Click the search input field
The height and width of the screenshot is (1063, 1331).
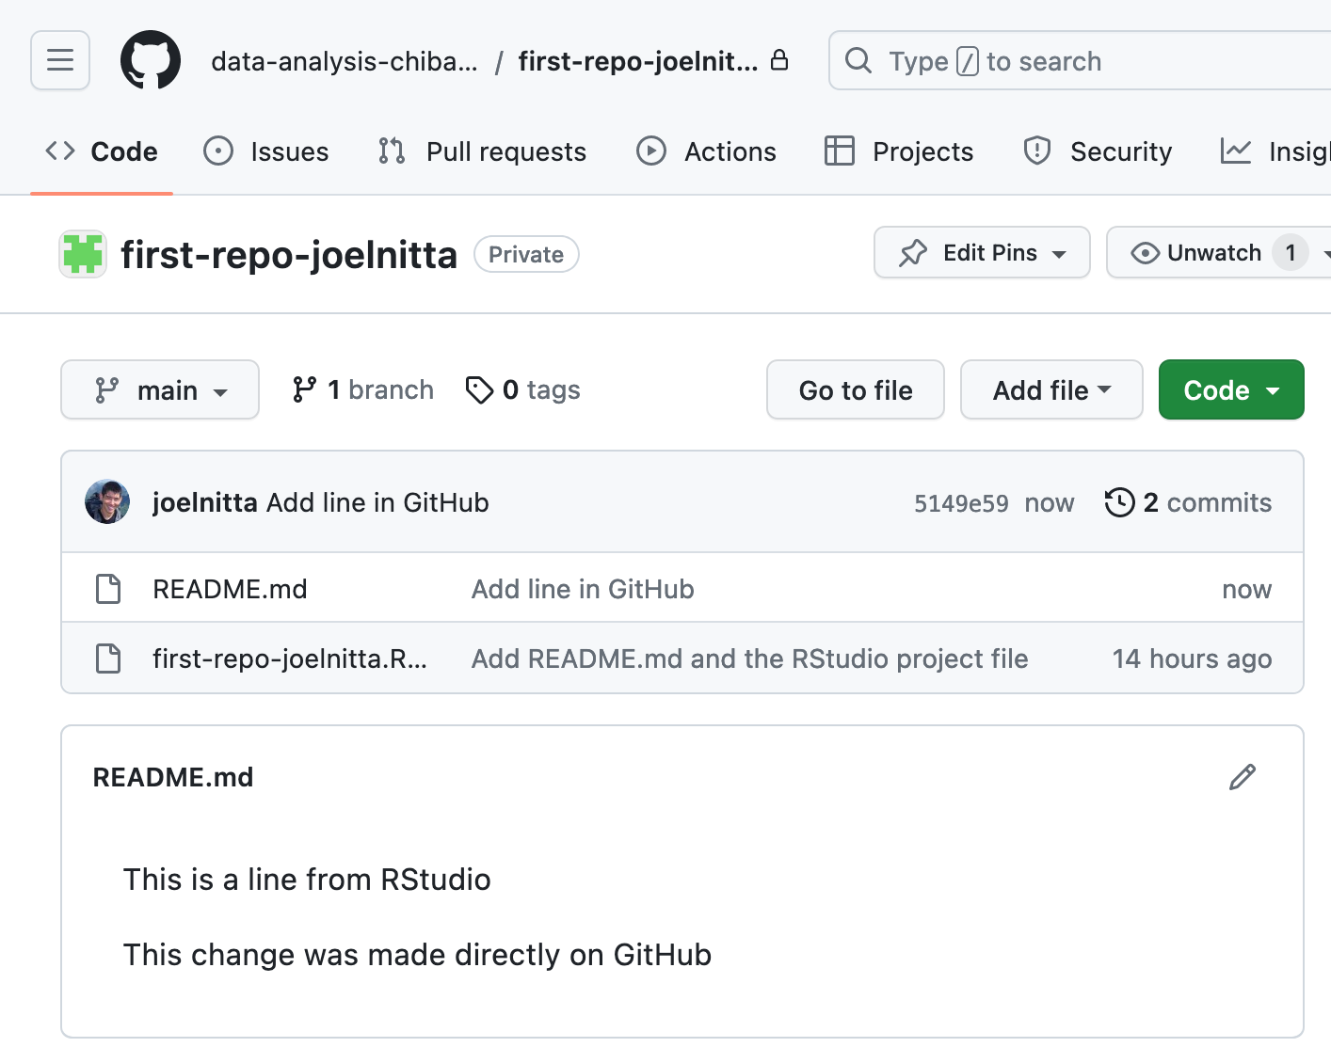pyautogui.click(x=1082, y=61)
